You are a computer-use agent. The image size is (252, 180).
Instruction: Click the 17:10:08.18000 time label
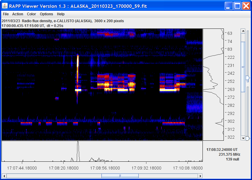point(188,168)
